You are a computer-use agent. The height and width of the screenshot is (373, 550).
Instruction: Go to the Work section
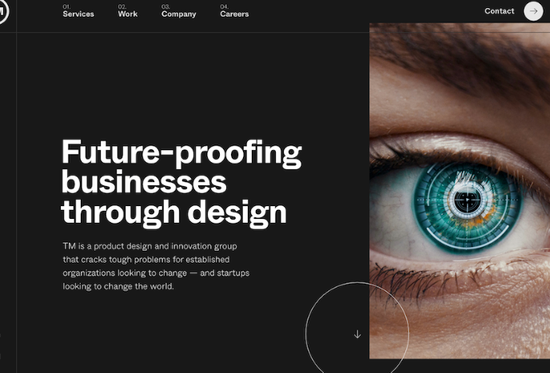(128, 14)
